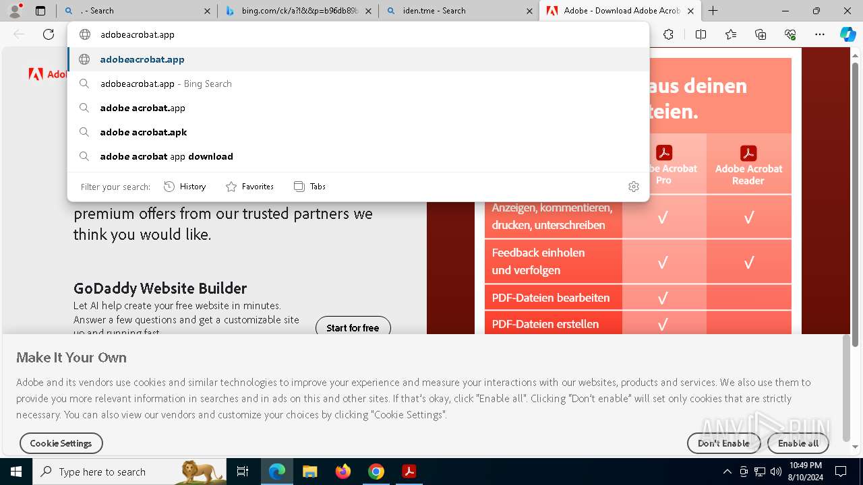Open Adobe Acrobat from the taskbar
The image size is (863, 485).
pyautogui.click(x=409, y=472)
